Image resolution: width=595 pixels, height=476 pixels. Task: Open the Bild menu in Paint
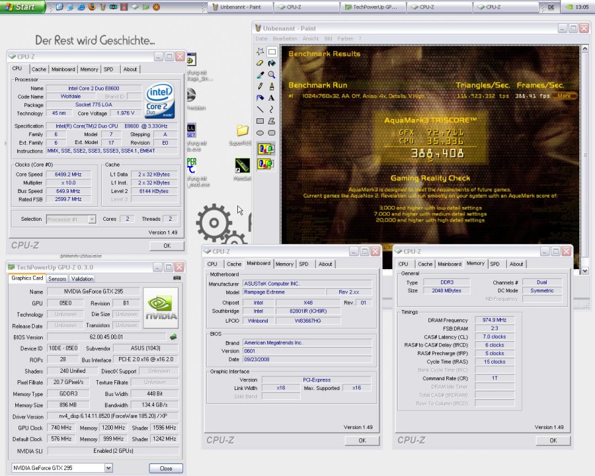pos(328,38)
